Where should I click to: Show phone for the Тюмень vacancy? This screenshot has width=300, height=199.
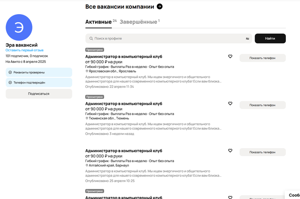(262, 105)
